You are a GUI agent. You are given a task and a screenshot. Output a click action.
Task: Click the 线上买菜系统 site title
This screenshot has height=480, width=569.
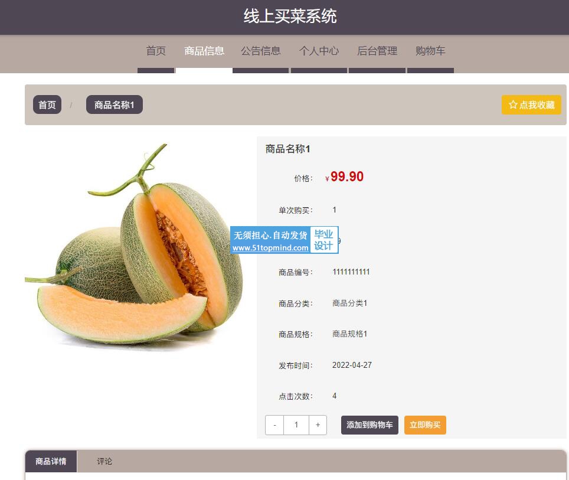(x=290, y=17)
